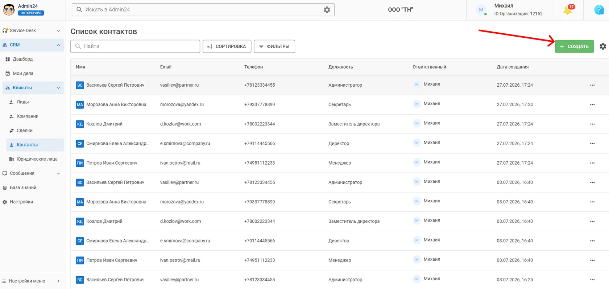Click the ПИ avatar badge in the 17:24 row
The height and width of the screenshot is (289, 609).
point(80,163)
